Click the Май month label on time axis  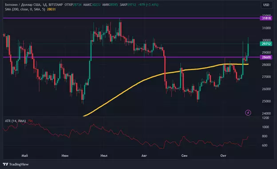tap(24, 156)
